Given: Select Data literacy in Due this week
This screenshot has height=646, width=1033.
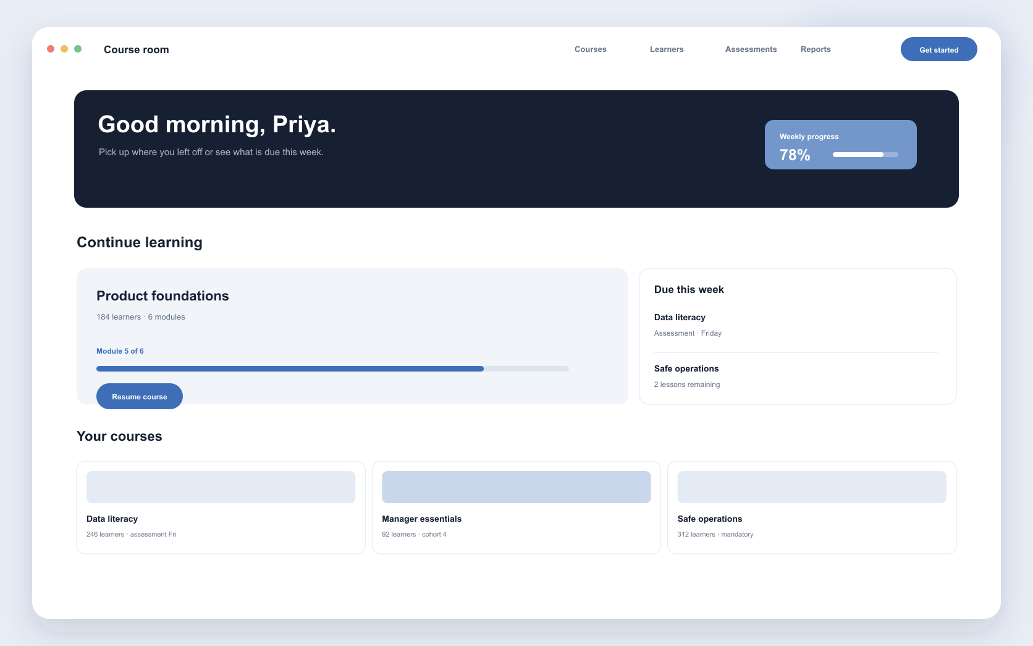Looking at the screenshot, I should coord(680,317).
